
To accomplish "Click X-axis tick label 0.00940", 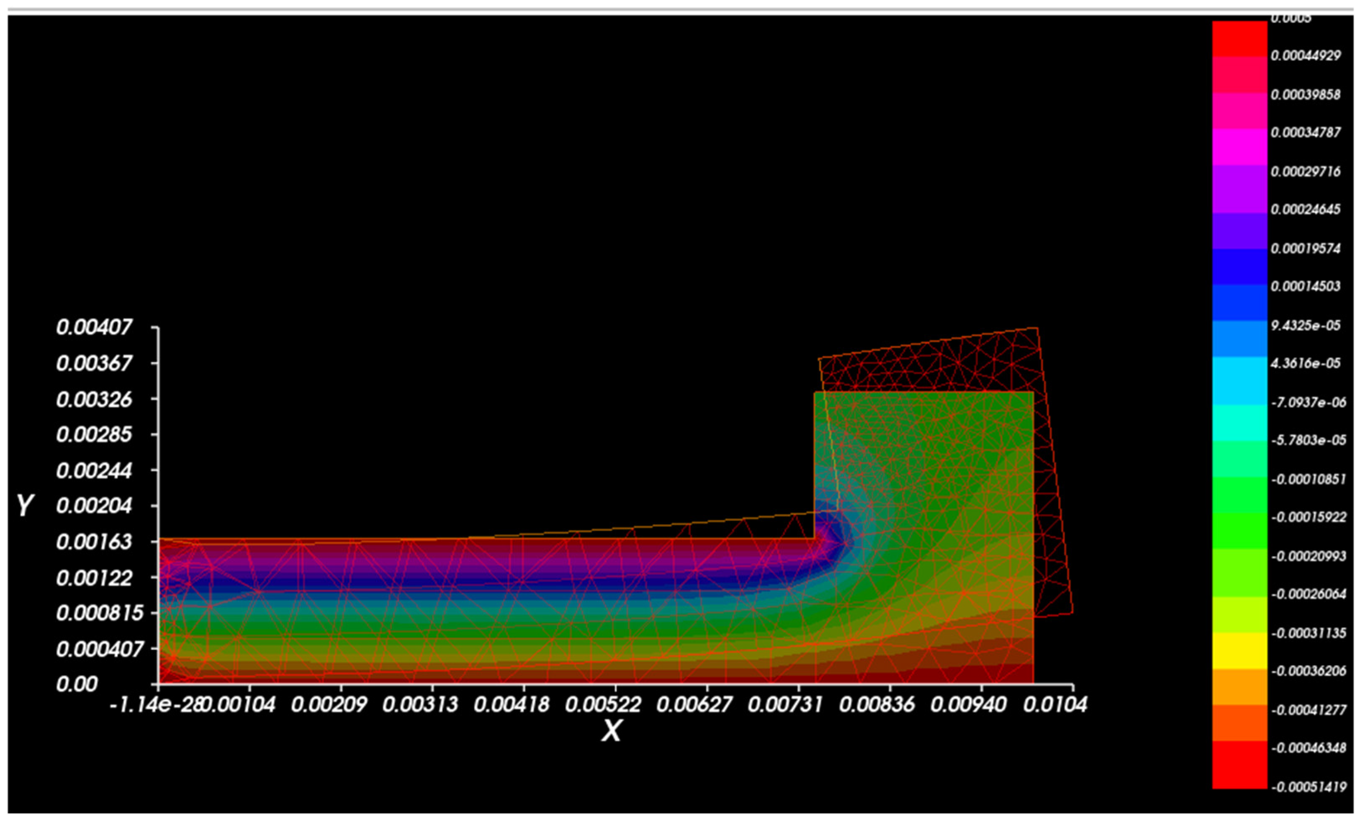I will 969,704.
